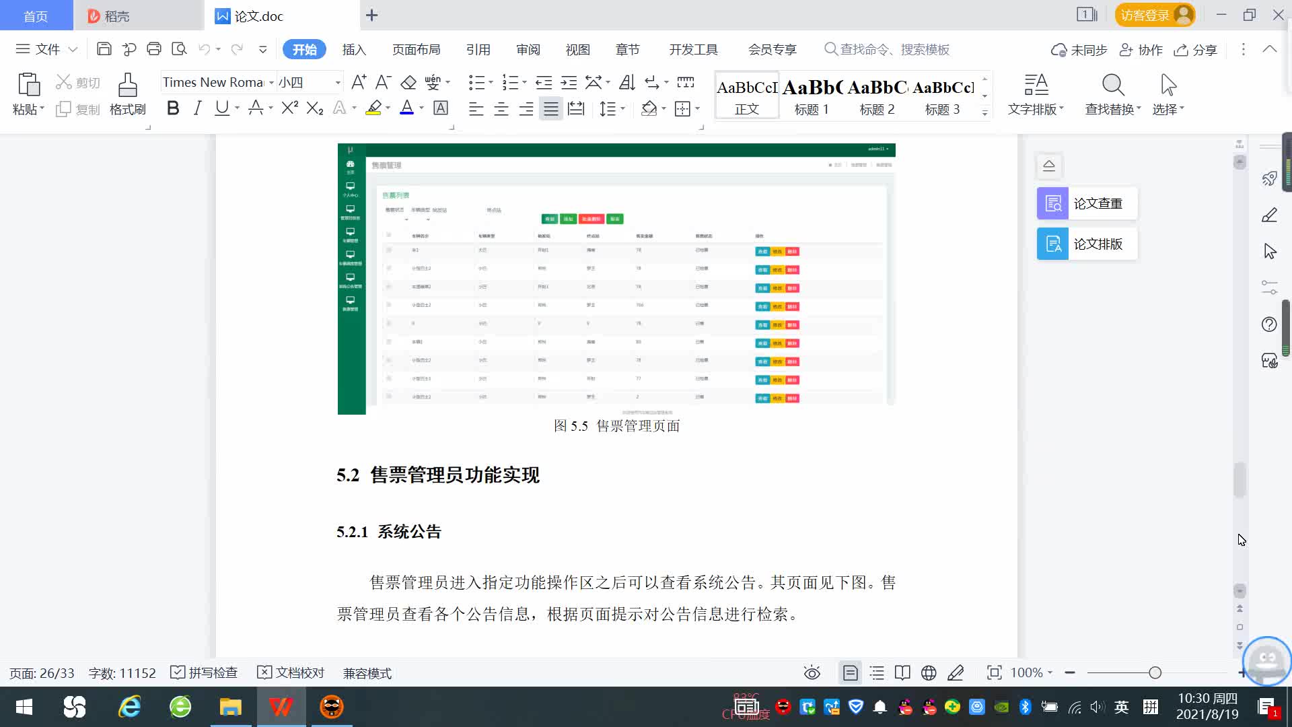Switch to web layout view
Screen dimensions: 1292x727
pyautogui.click(x=929, y=673)
